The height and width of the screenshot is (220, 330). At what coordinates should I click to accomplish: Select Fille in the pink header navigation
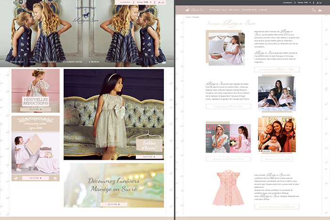point(224,10)
